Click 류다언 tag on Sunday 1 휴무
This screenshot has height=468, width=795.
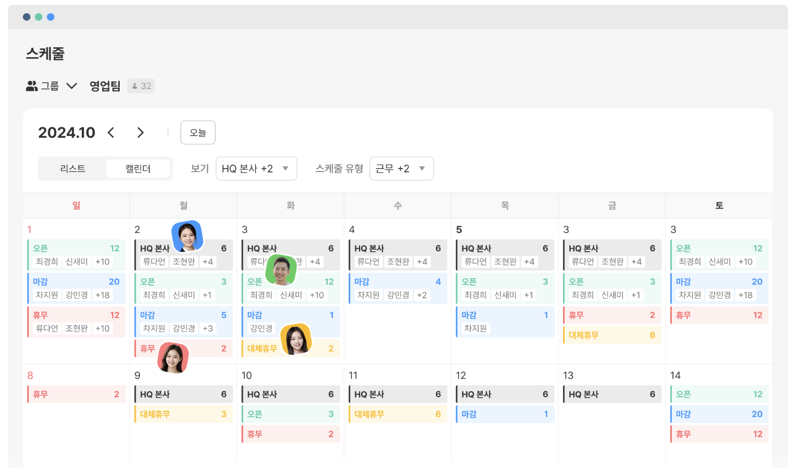click(x=47, y=329)
